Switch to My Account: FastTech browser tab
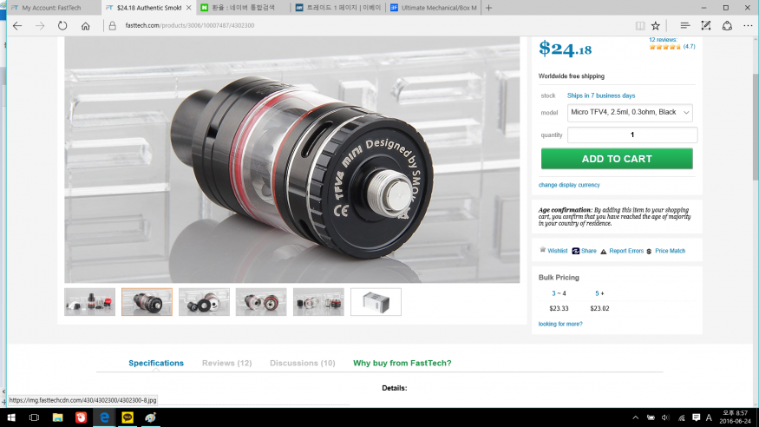Image resolution: width=759 pixels, height=427 pixels. (x=50, y=7)
